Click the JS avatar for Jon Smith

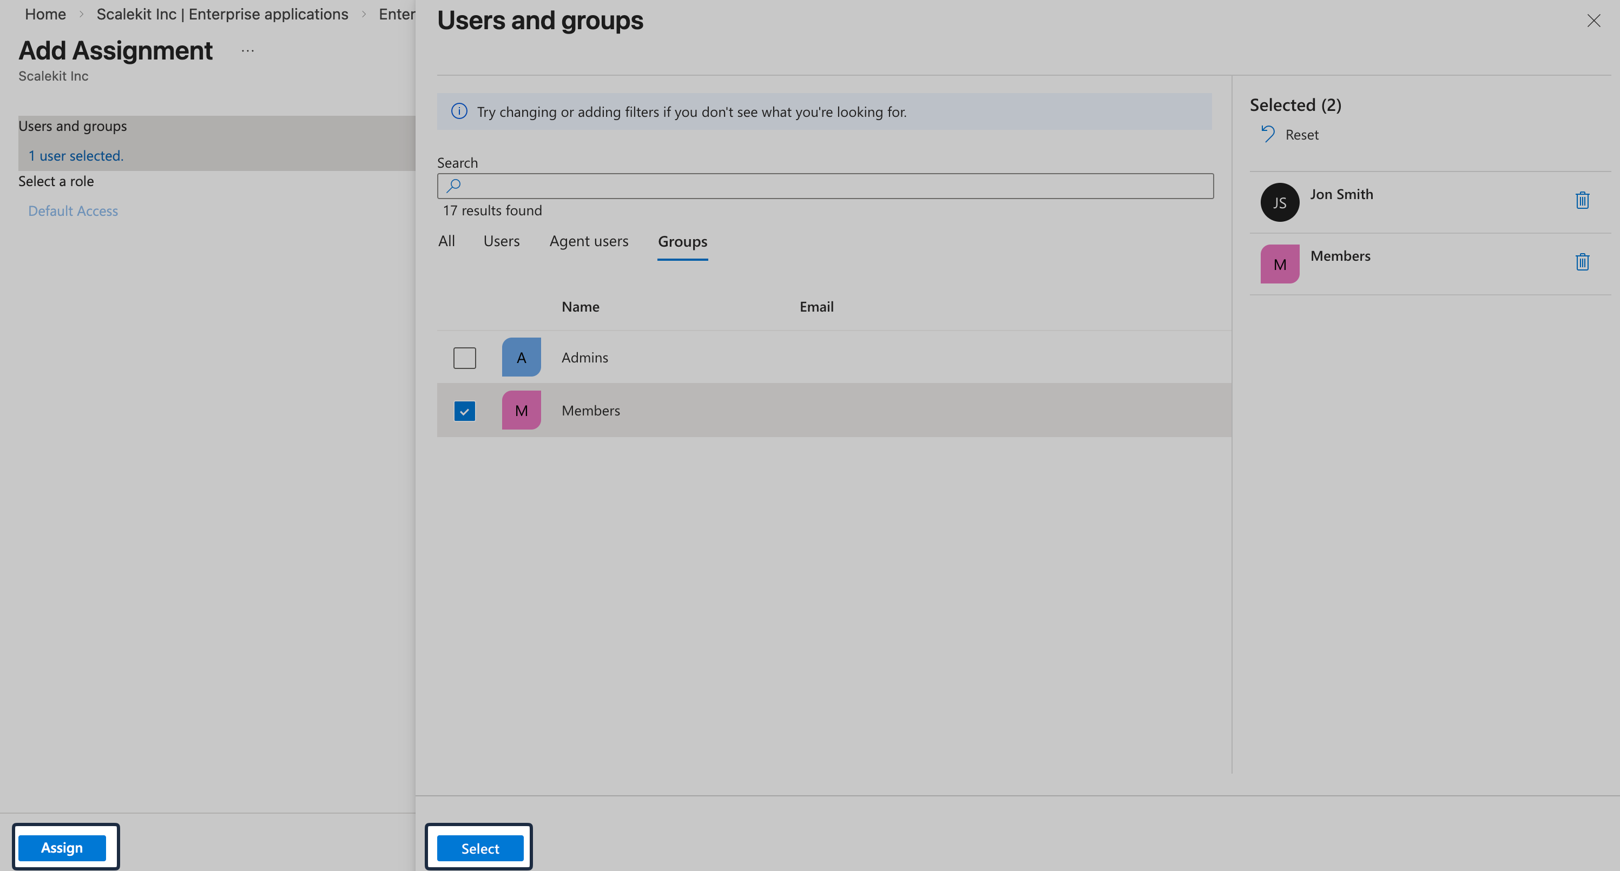pos(1279,202)
